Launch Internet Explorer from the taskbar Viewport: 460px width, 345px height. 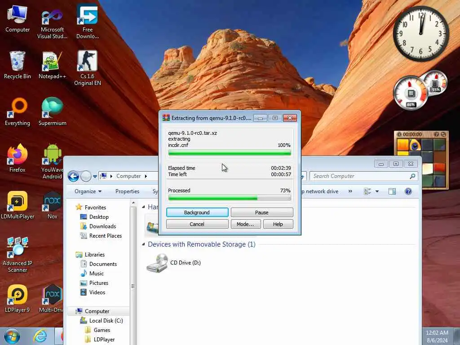[x=40, y=336]
